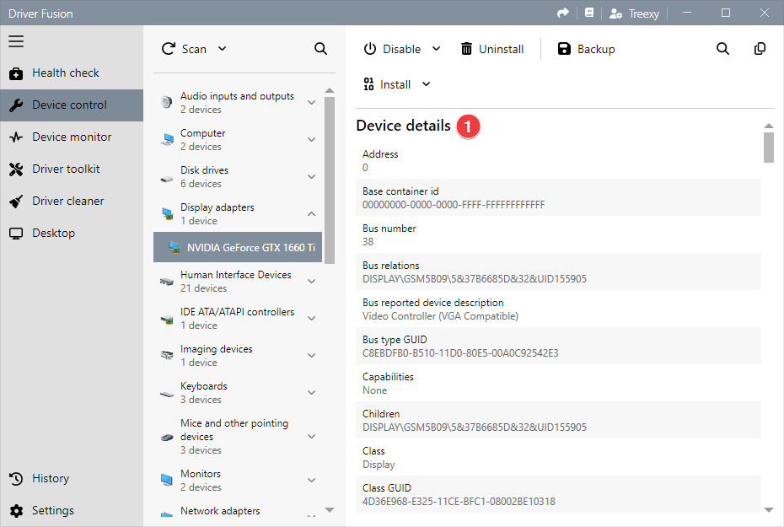Click the Treexy account user icon
The image size is (784, 527).
point(615,13)
